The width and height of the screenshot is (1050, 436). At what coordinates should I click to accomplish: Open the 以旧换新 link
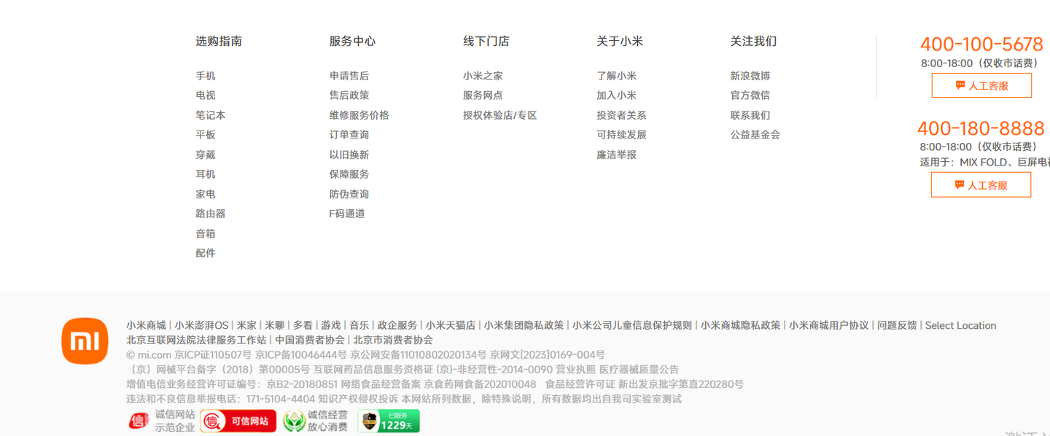click(349, 155)
